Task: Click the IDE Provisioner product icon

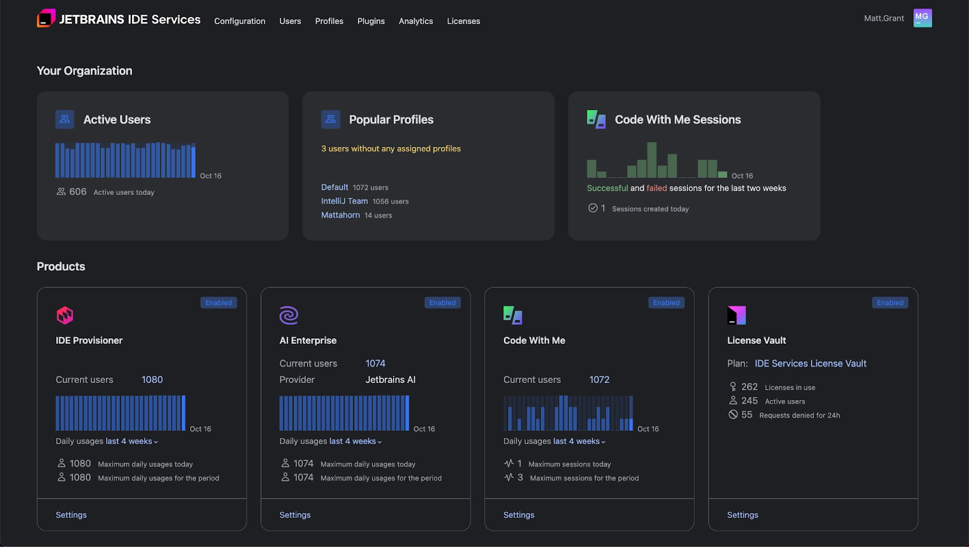Action: (65, 315)
